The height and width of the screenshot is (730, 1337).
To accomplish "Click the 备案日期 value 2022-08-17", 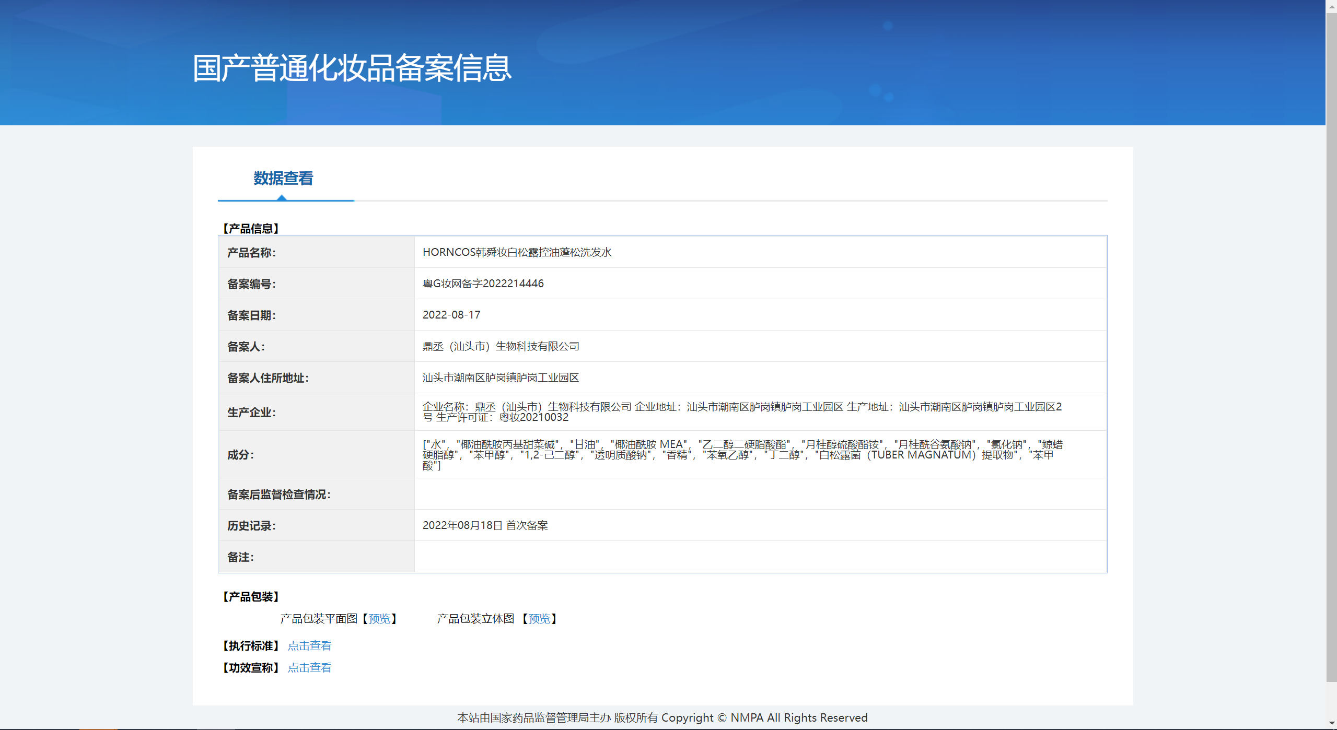I will click(451, 315).
